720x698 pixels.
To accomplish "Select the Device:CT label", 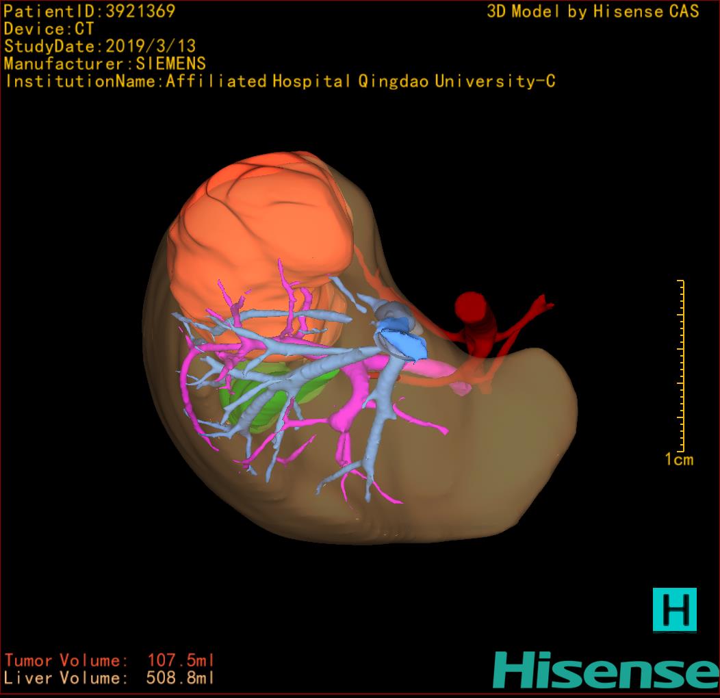I will [x=49, y=29].
